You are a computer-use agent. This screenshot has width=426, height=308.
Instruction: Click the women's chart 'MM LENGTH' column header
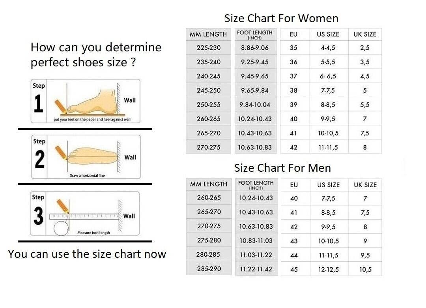tap(208, 34)
